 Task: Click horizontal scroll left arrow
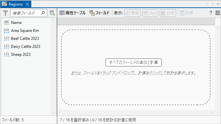point(60,112)
